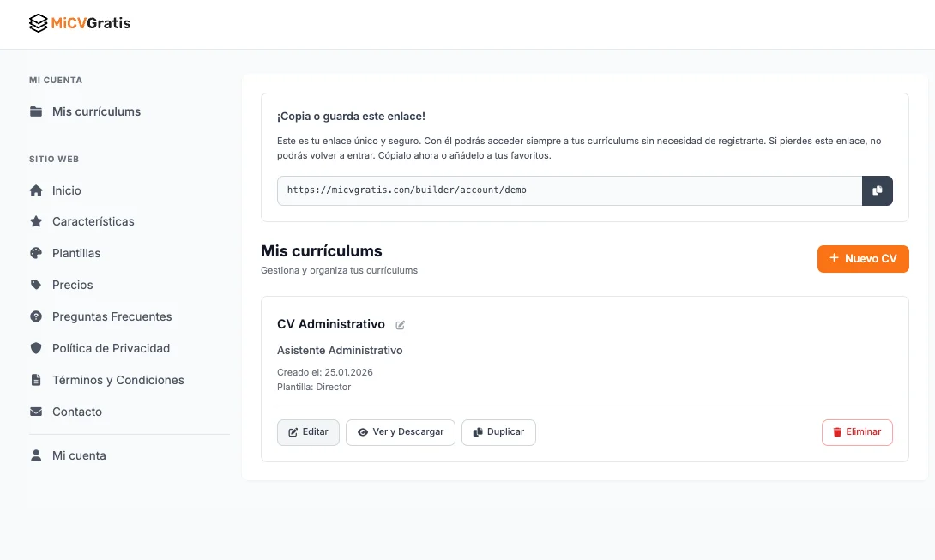Open Plantillas via the globe icon

click(36, 253)
